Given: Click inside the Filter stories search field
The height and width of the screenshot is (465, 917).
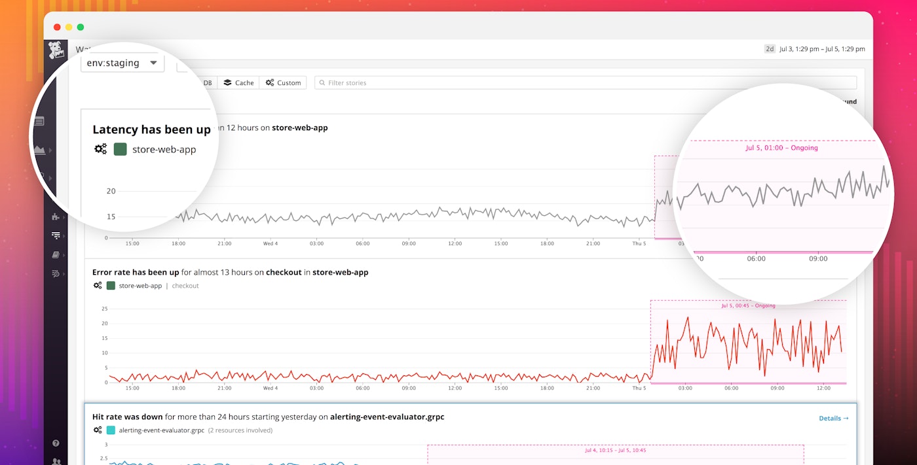Looking at the screenshot, I should click(458, 82).
